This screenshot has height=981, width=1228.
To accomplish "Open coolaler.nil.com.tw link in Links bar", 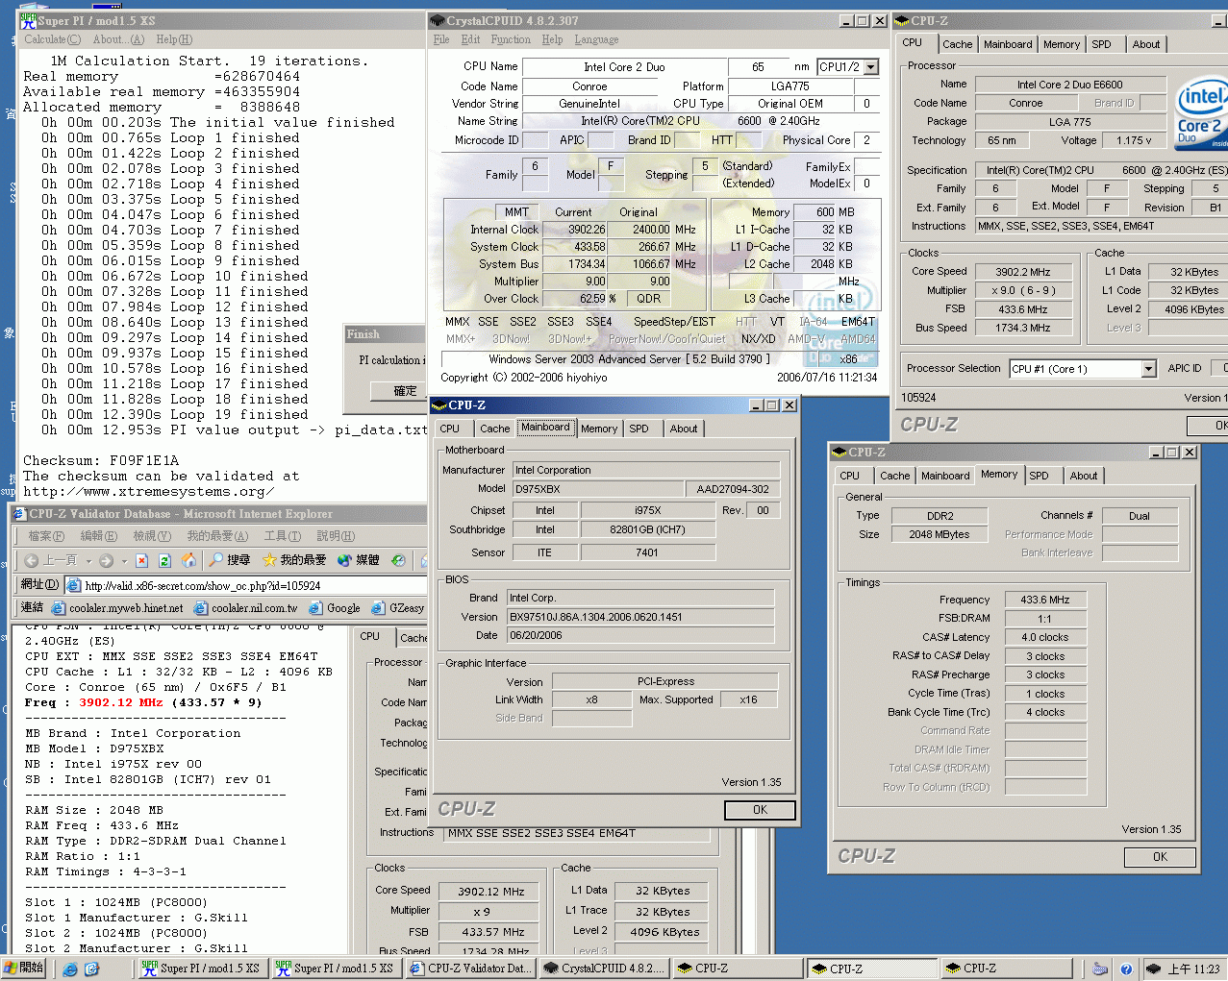I will [246, 608].
